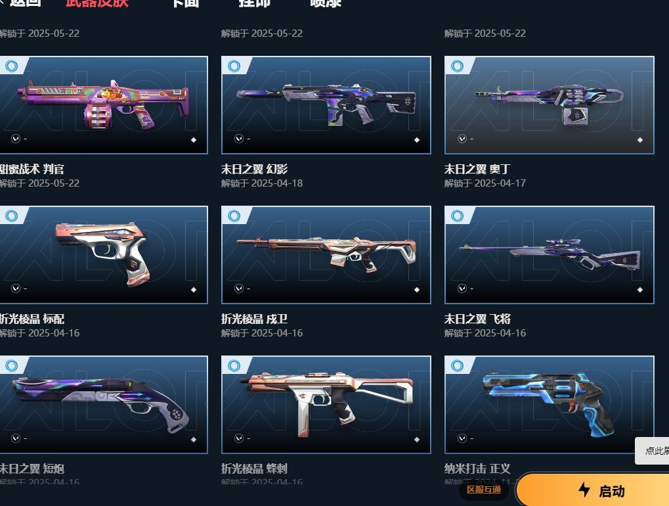Select the 末日之翼 幻影 skin thumbnail
The image size is (669, 506).
click(x=326, y=105)
